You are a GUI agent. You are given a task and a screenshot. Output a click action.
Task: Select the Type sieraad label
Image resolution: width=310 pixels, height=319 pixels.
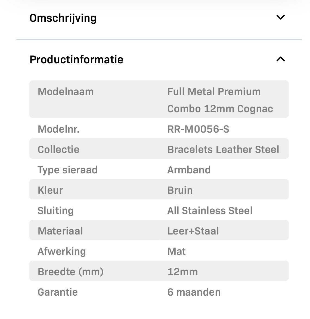click(67, 170)
